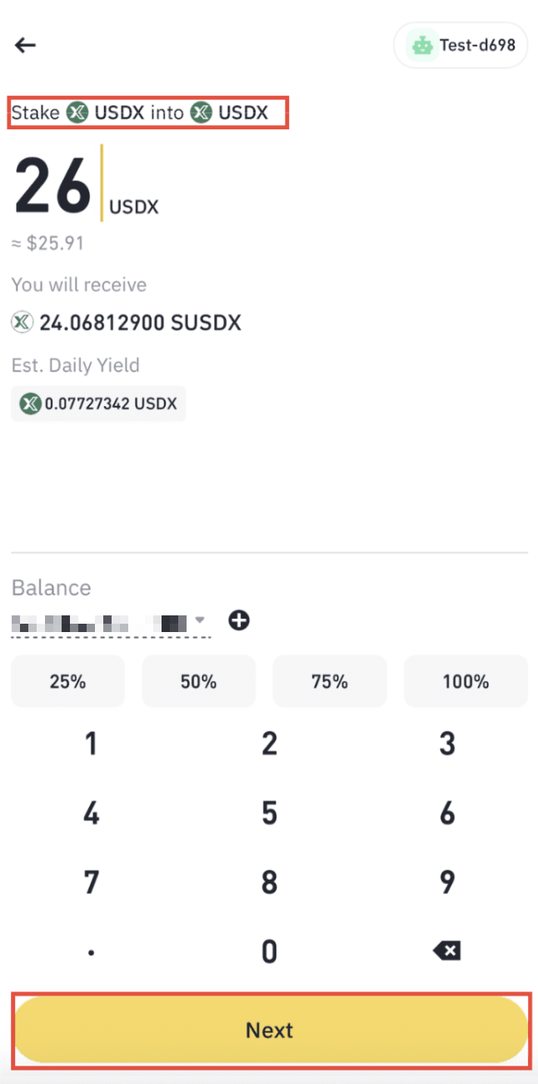The image size is (538, 1084).
Task: Choose the 75% amount option
Action: [330, 681]
